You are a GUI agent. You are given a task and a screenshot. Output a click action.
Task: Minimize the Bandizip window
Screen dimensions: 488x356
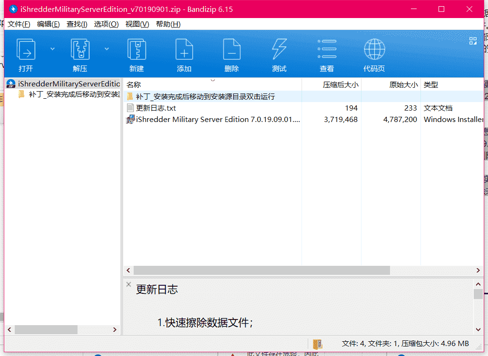pos(414,9)
